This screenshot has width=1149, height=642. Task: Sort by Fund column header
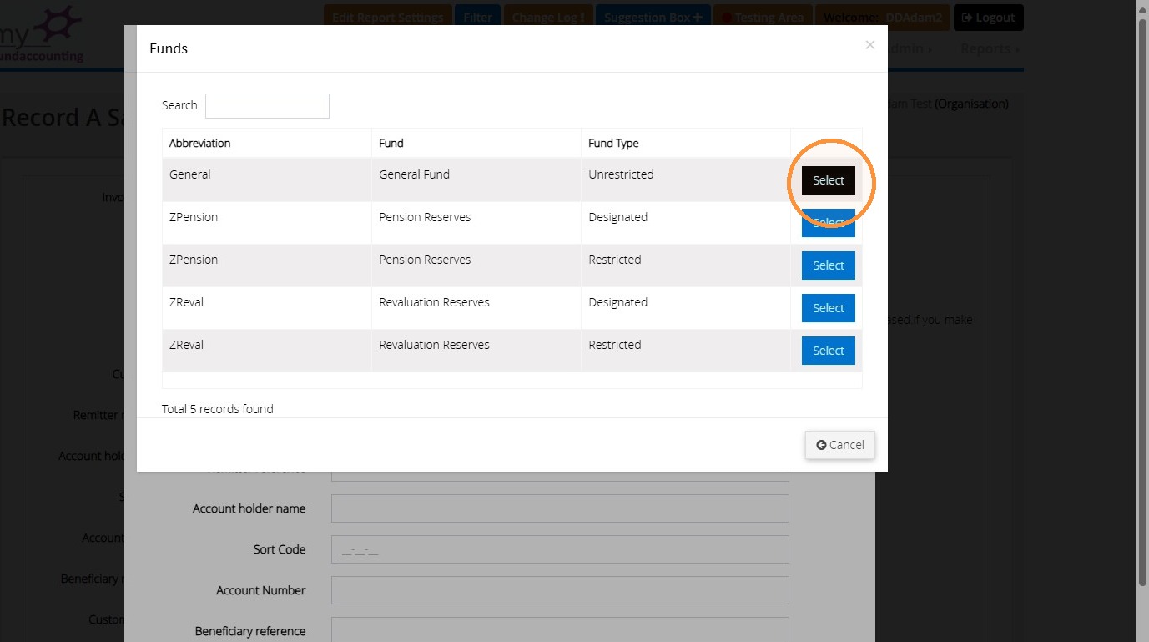[476, 143]
